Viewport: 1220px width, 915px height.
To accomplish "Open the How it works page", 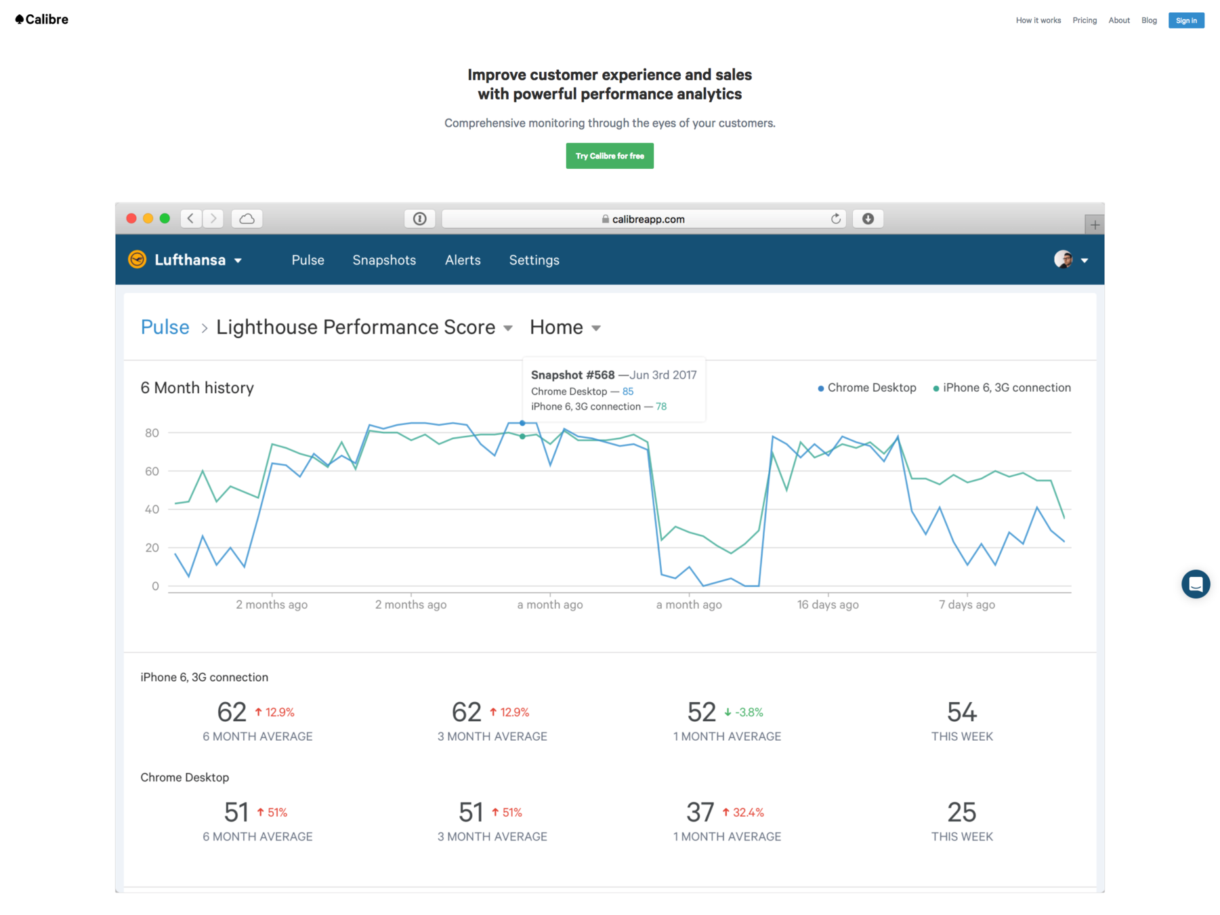I will pos(1038,20).
